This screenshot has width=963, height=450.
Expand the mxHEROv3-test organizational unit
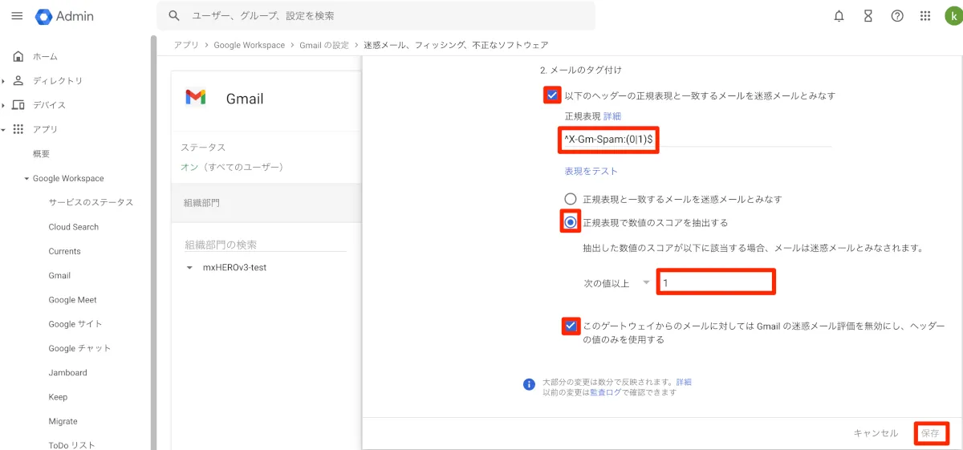click(x=189, y=268)
